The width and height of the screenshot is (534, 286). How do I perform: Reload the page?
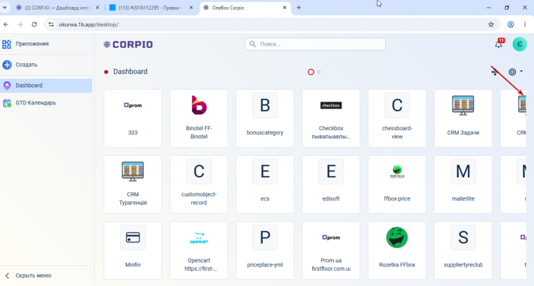[x=34, y=24]
